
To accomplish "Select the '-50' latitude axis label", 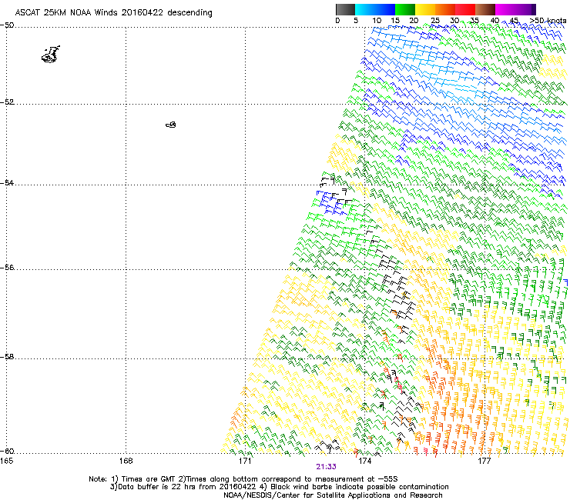I will [7, 25].
